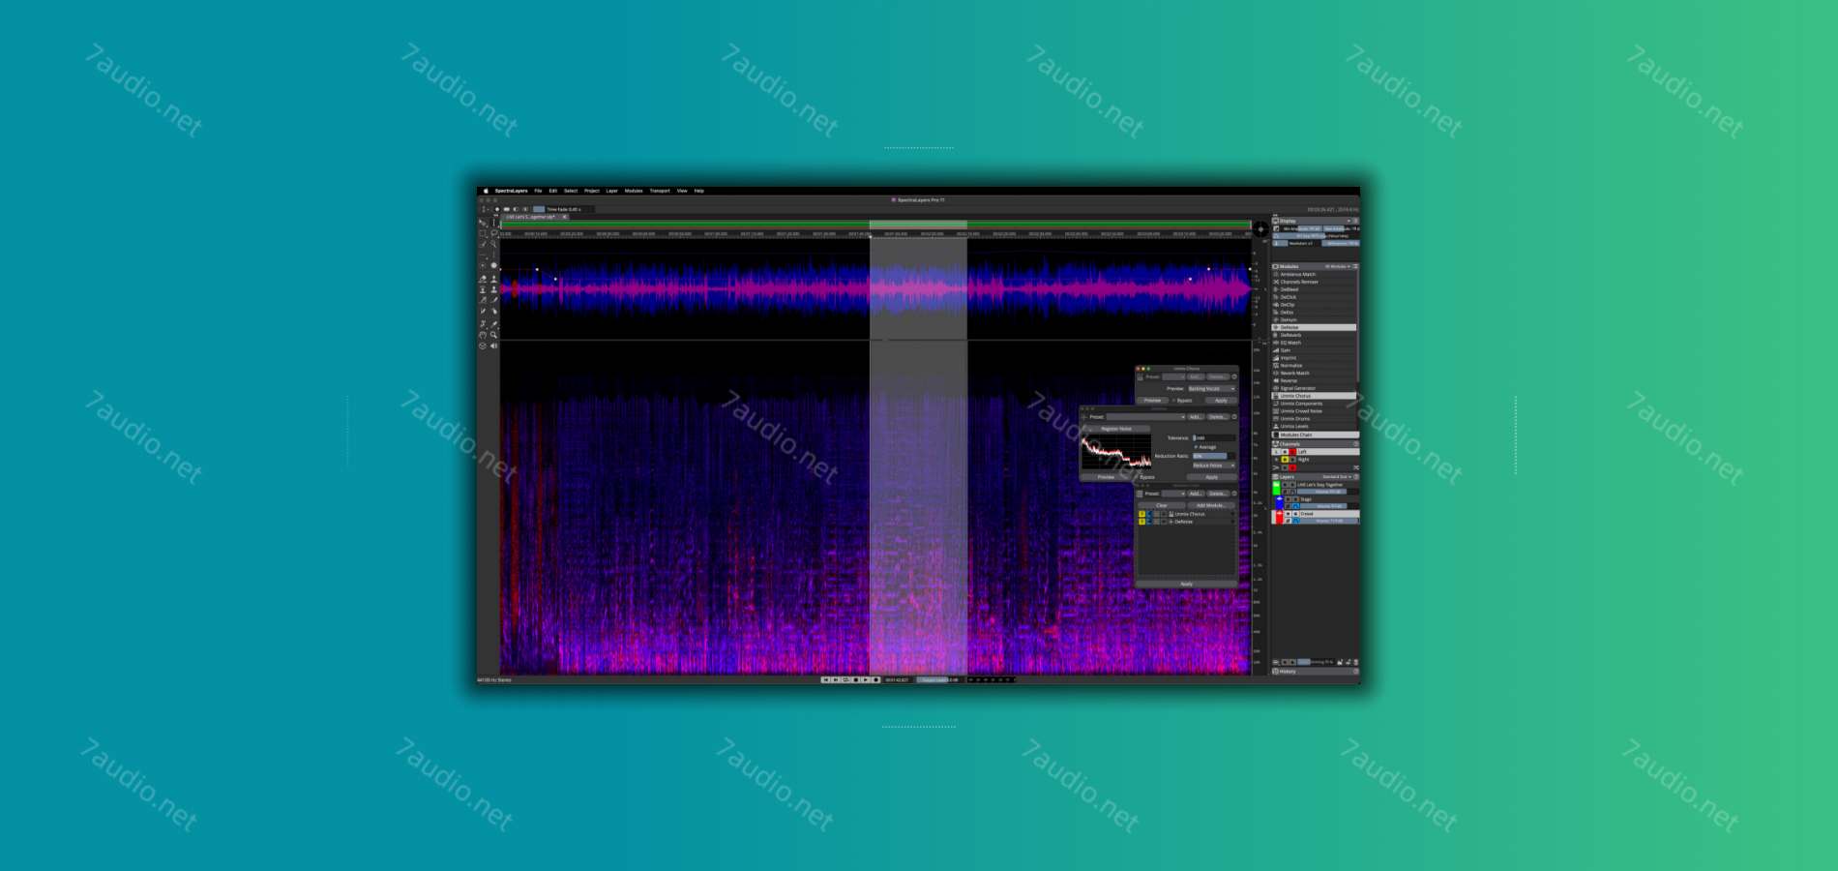
Task: Select the Zoom magnifier tool
Action: tap(493, 335)
